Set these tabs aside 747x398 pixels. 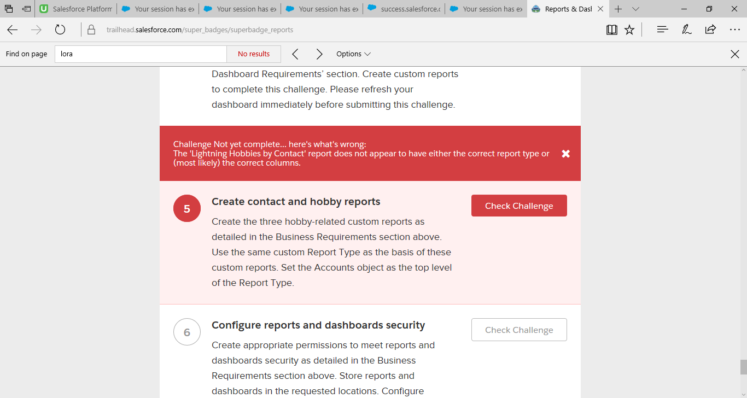coord(26,9)
